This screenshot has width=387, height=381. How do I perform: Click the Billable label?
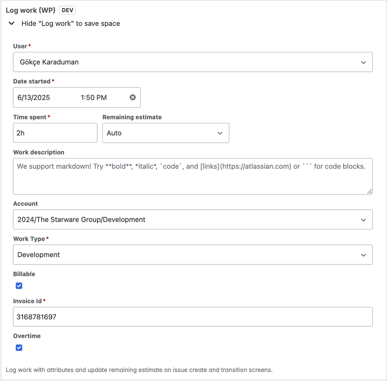(24, 274)
